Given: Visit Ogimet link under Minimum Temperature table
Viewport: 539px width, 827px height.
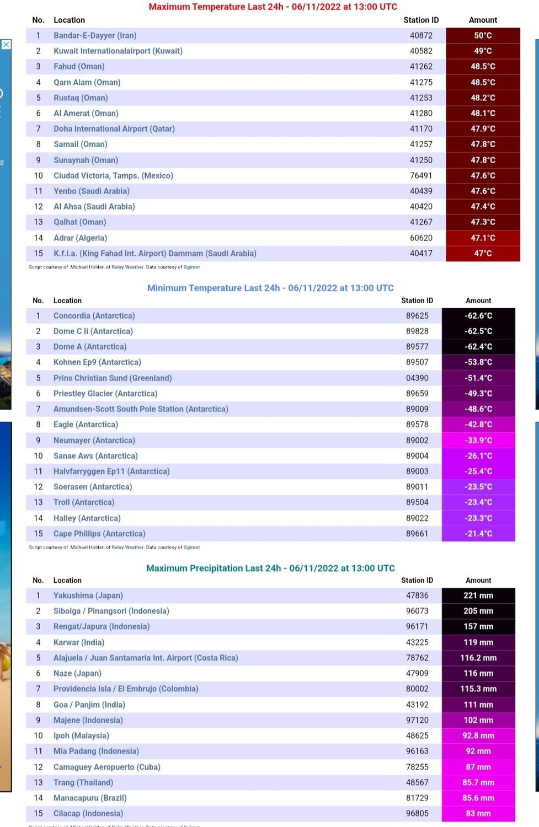Looking at the screenshot, I should click(191, 547).
